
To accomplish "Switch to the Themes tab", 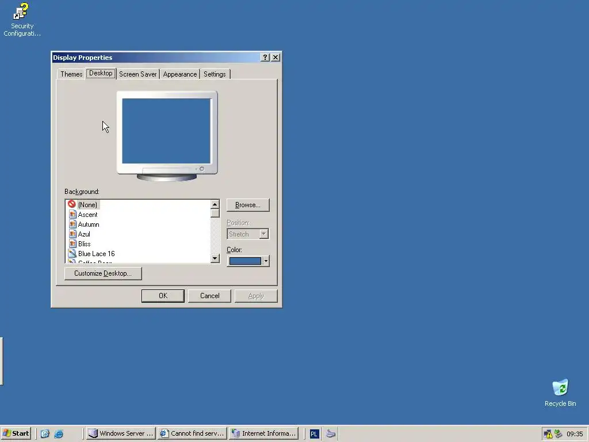I will (x=71, y=74).
